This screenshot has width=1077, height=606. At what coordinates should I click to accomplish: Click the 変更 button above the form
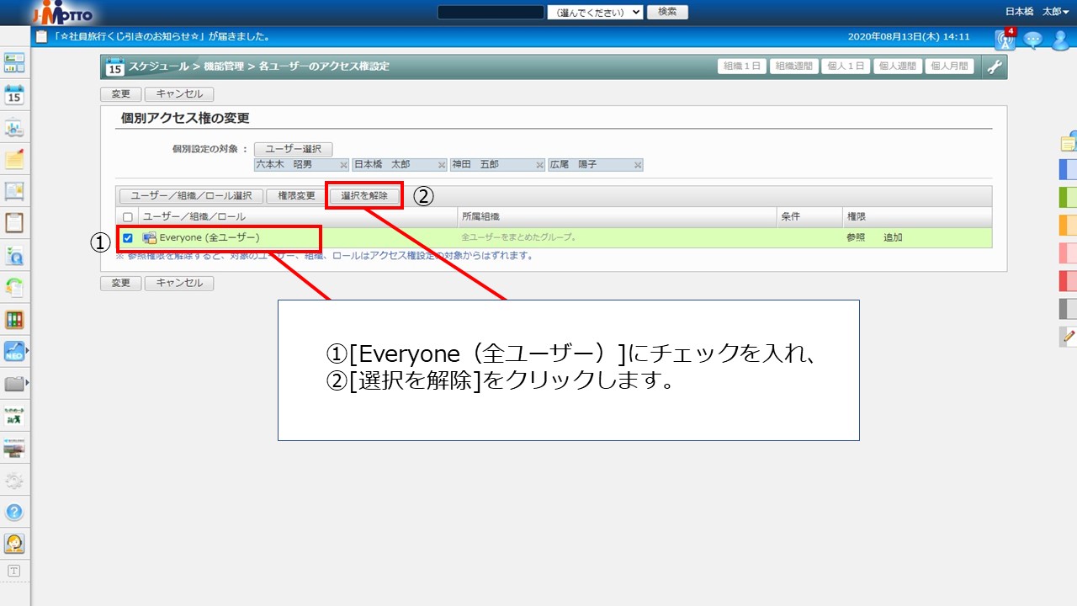point(121,94)
